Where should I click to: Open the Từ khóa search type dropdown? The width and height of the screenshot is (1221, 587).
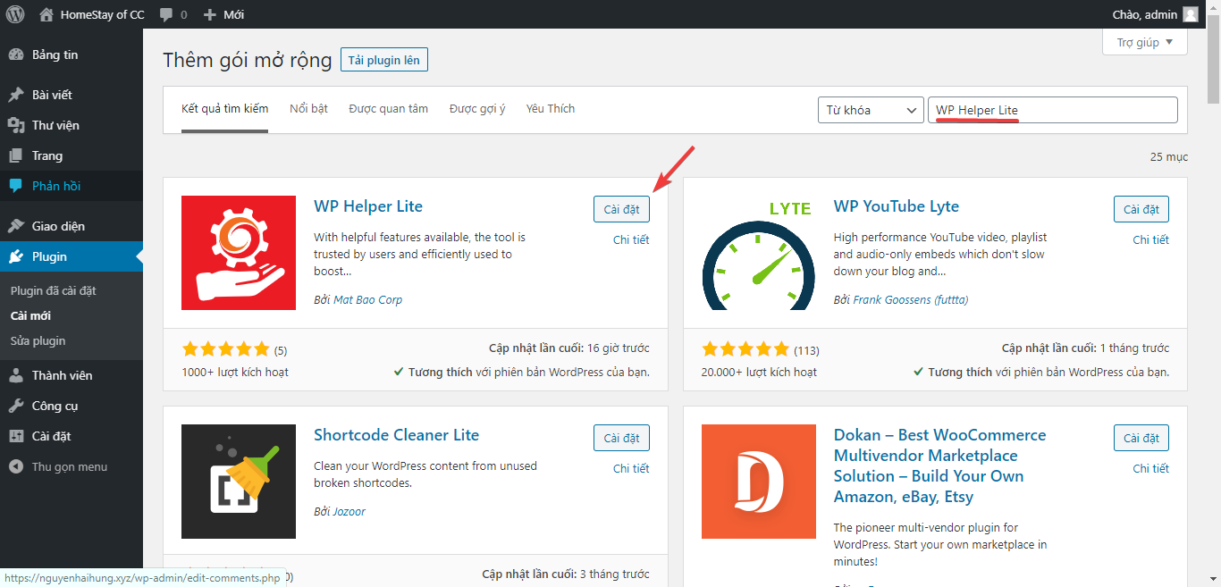[x=871, y=110]
